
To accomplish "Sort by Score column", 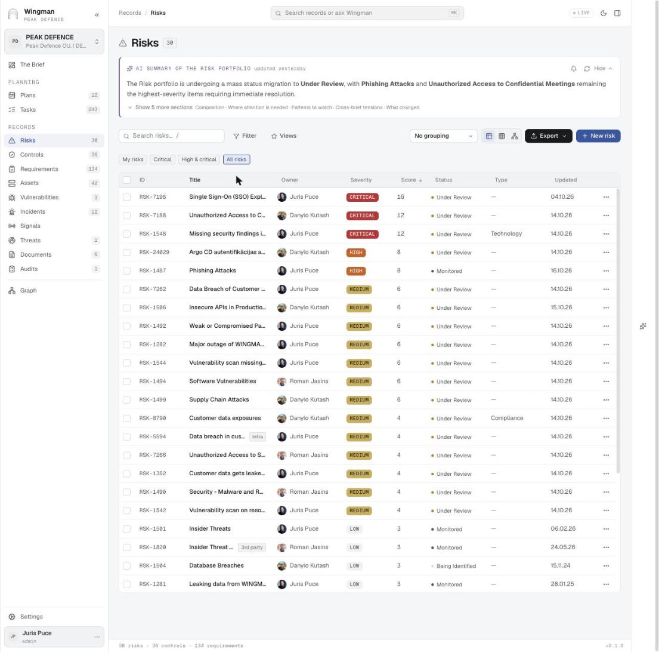I will (412, 180).
